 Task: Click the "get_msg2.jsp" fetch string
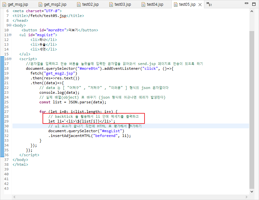point(59,73)
